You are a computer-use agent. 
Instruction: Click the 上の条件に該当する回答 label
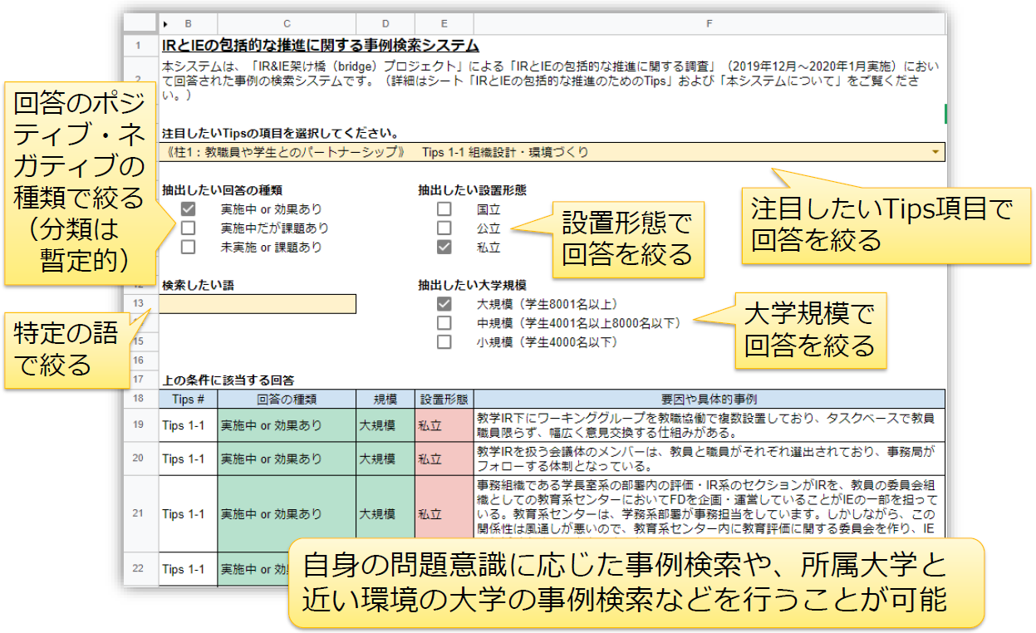228,380
